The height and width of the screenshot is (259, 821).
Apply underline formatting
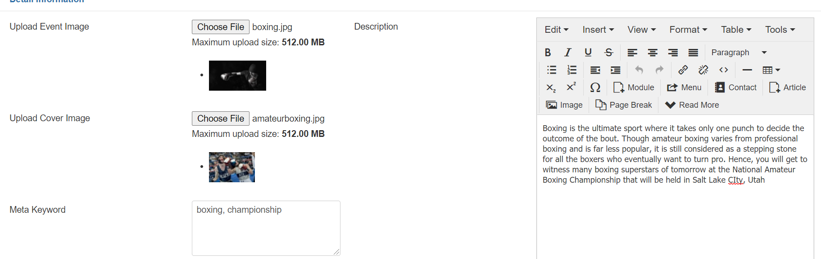pos(588,53)
